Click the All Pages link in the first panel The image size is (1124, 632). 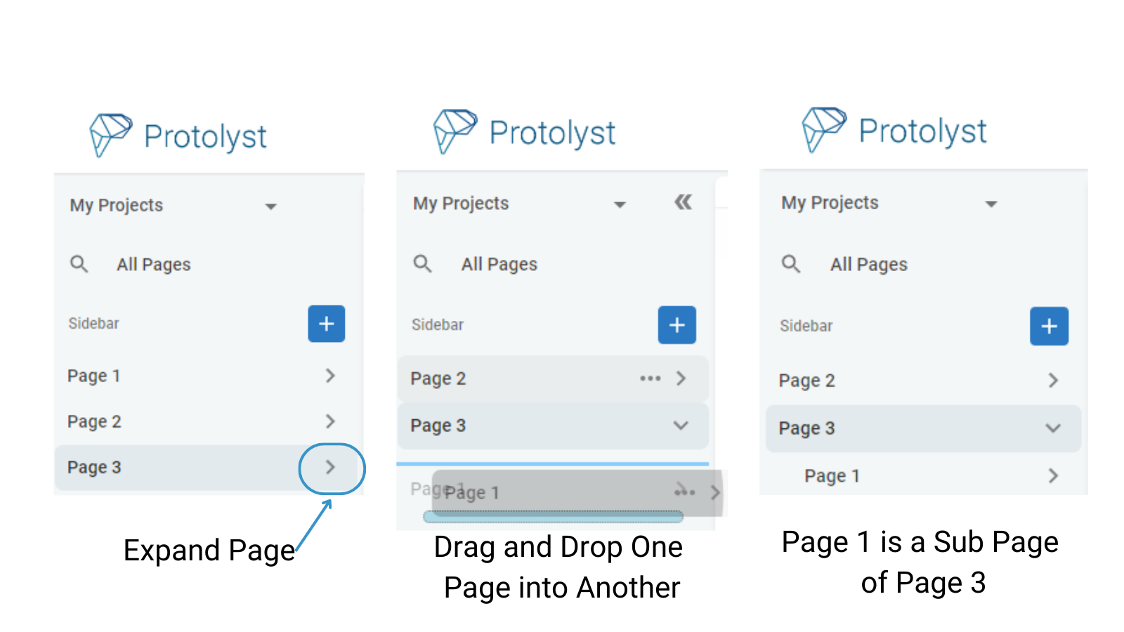click(153, 264)
